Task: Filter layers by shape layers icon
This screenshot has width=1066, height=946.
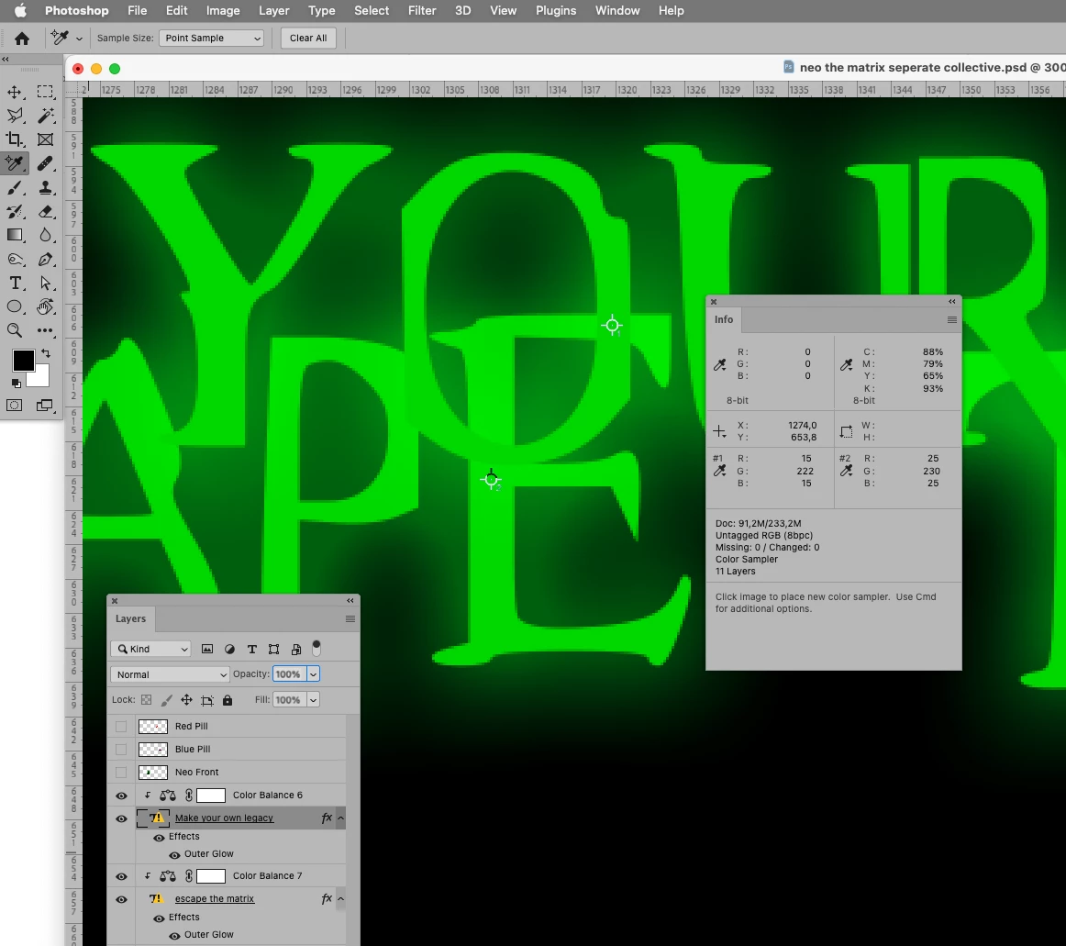Action: tap(274, 649)
